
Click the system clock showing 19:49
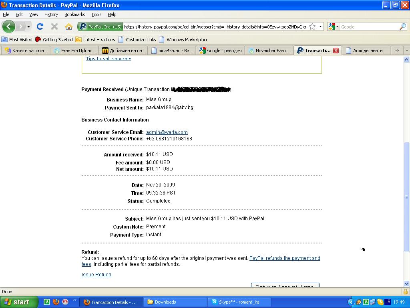point(399,302)
